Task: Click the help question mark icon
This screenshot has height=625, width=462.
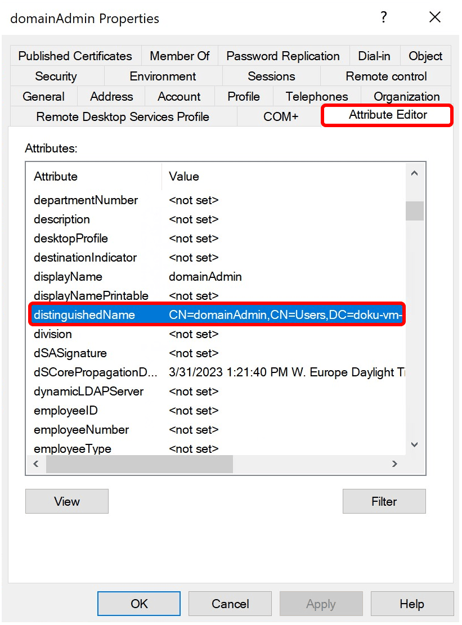Action: (x=384, y=17)
